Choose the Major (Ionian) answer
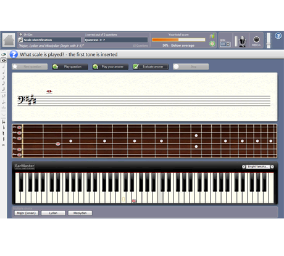The image size is (284, 256). (x=27, y=213)
